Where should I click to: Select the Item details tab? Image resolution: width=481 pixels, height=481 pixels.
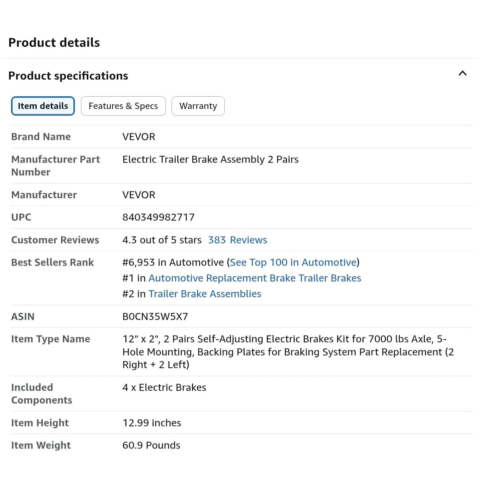(43, 106)
